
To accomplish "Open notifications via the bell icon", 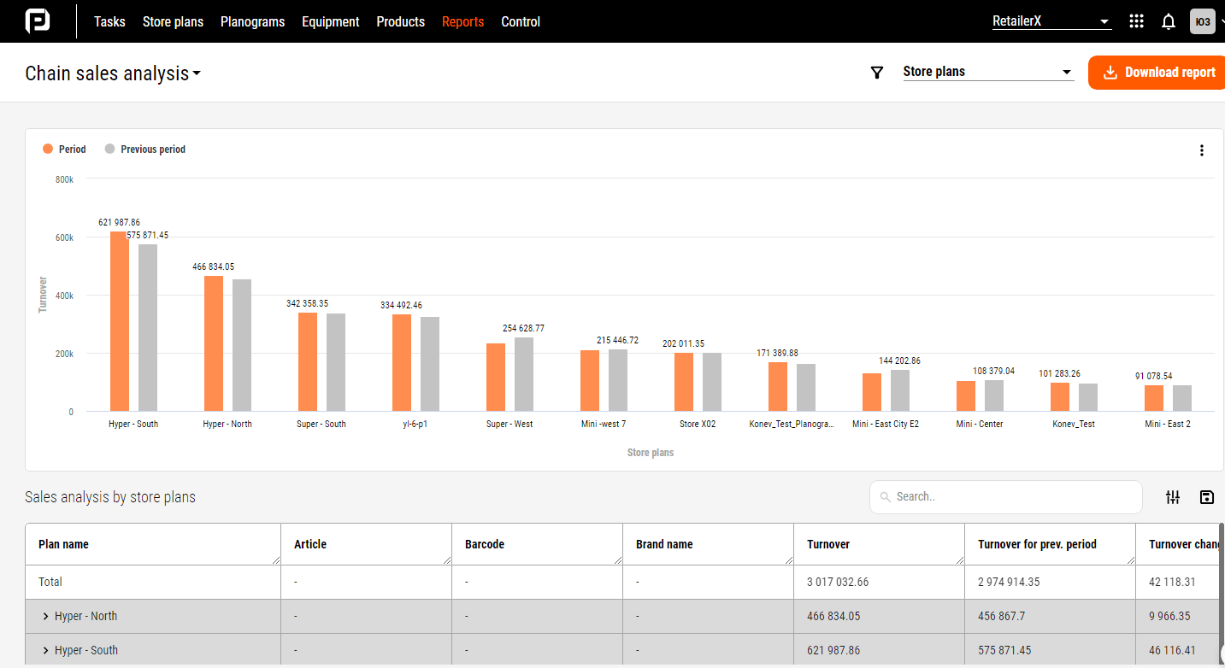I will [x=1168, y=21].
